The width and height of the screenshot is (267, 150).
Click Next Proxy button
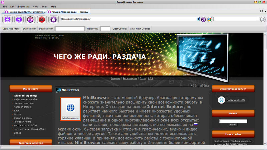[92, 29]
